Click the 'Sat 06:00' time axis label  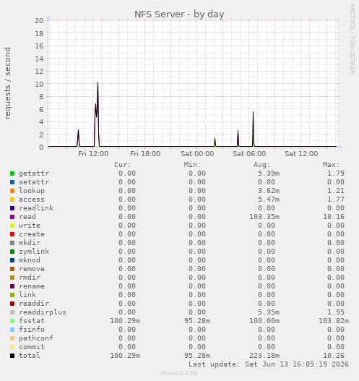pos(249,154)
